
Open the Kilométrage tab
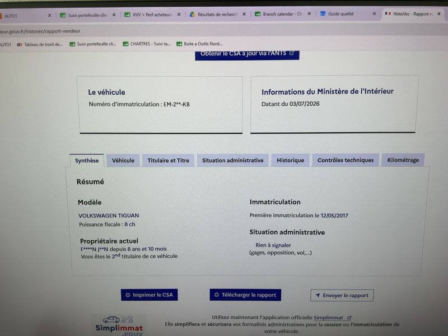pos(403,160)
